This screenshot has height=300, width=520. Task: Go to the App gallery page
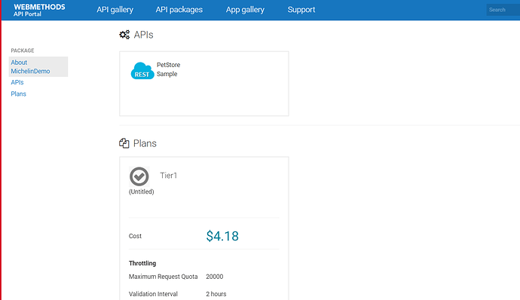(245, 10)
